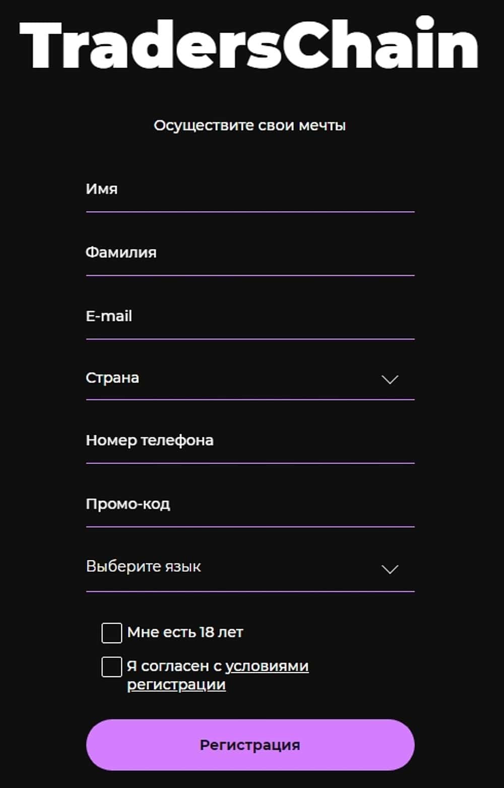Click the chevron arrow beside Выберите язык
Image resolution: width=504 pixels, height=788 pixels.
390,569
